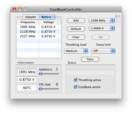Open the Throttling level Medium dropdown
The width and height of the screenshot is (132, 113).
(x=76, y=51)
